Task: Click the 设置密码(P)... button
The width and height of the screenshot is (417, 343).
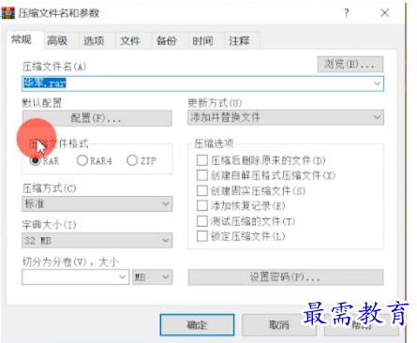Action: tap(286, 277)
